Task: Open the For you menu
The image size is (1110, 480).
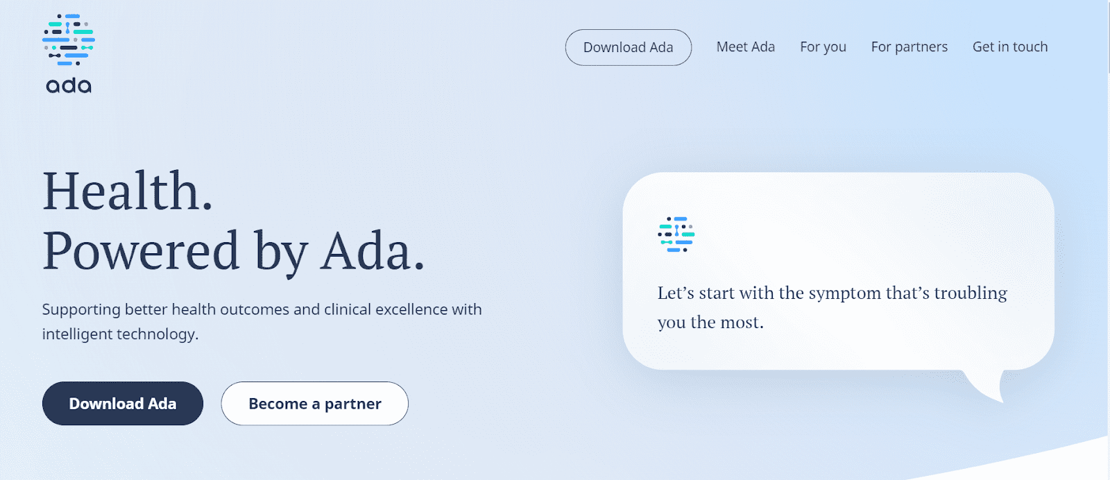Action: pyautogui.click(x=823, y=47)
